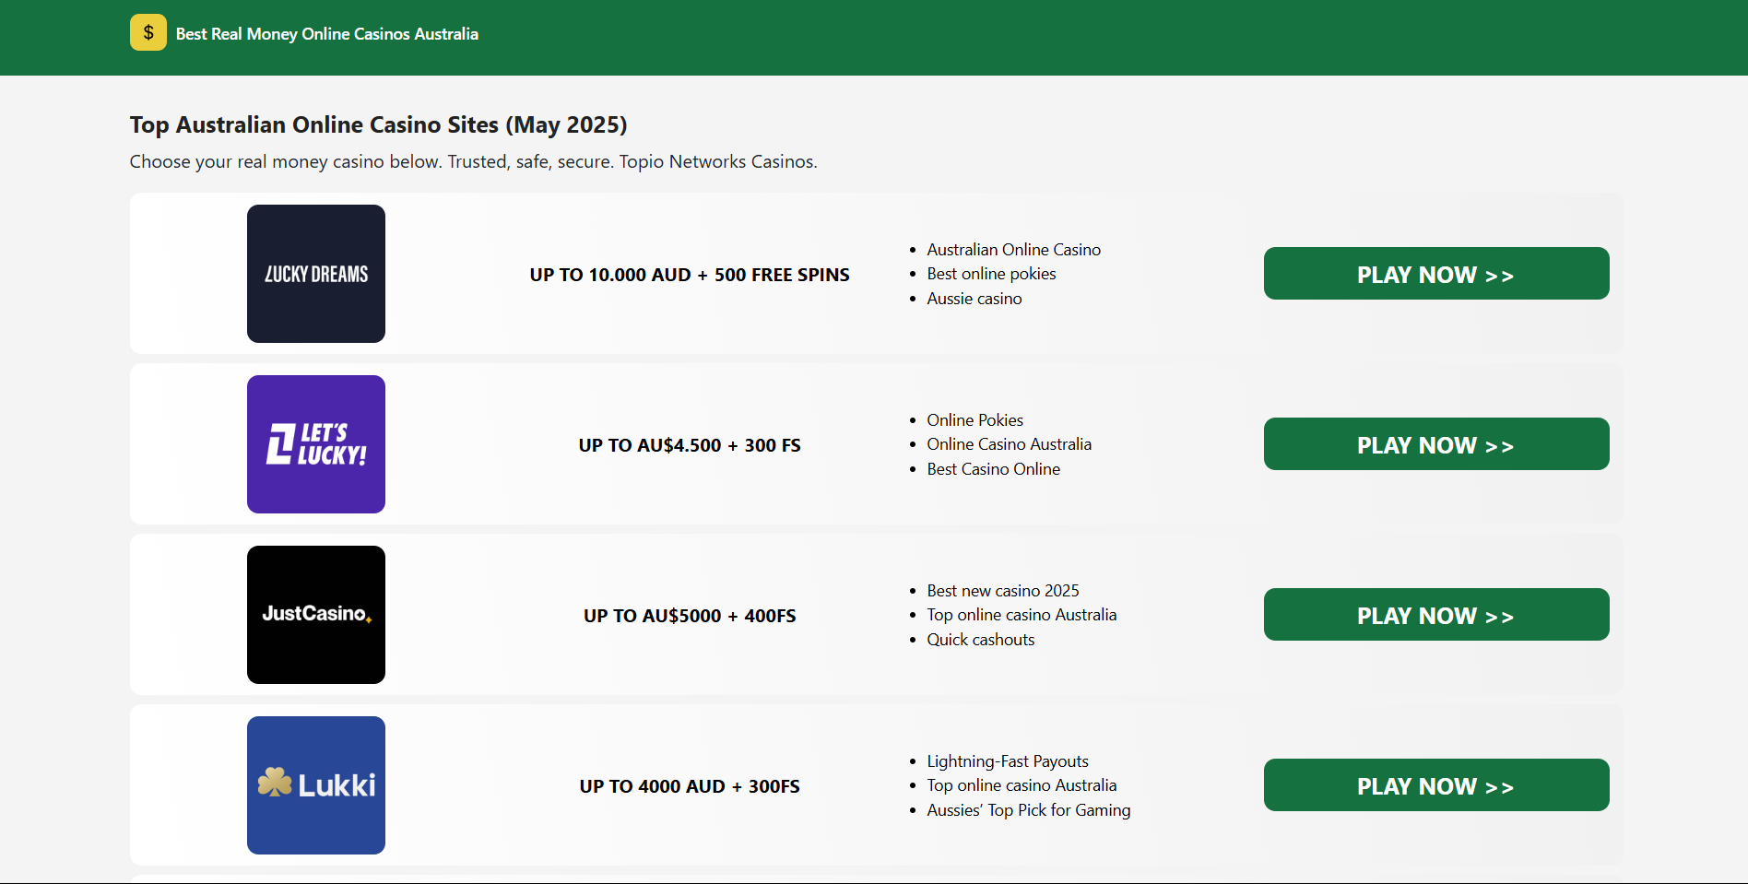
Task: Select the Online Pokies bullet item
Action: click(x=974, y=419)
